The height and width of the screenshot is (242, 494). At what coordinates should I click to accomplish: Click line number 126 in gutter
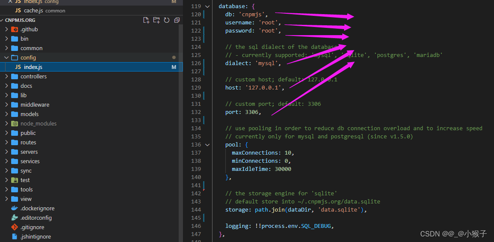pos(196,63)
